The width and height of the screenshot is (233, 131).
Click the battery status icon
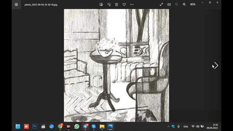(202, 126)
